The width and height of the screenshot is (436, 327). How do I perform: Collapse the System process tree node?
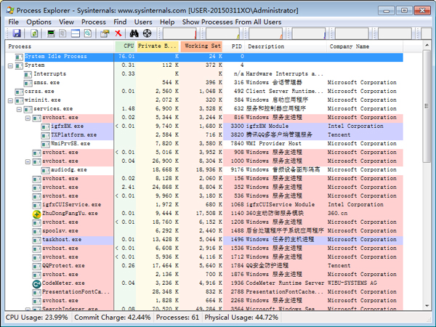point(10,66)
